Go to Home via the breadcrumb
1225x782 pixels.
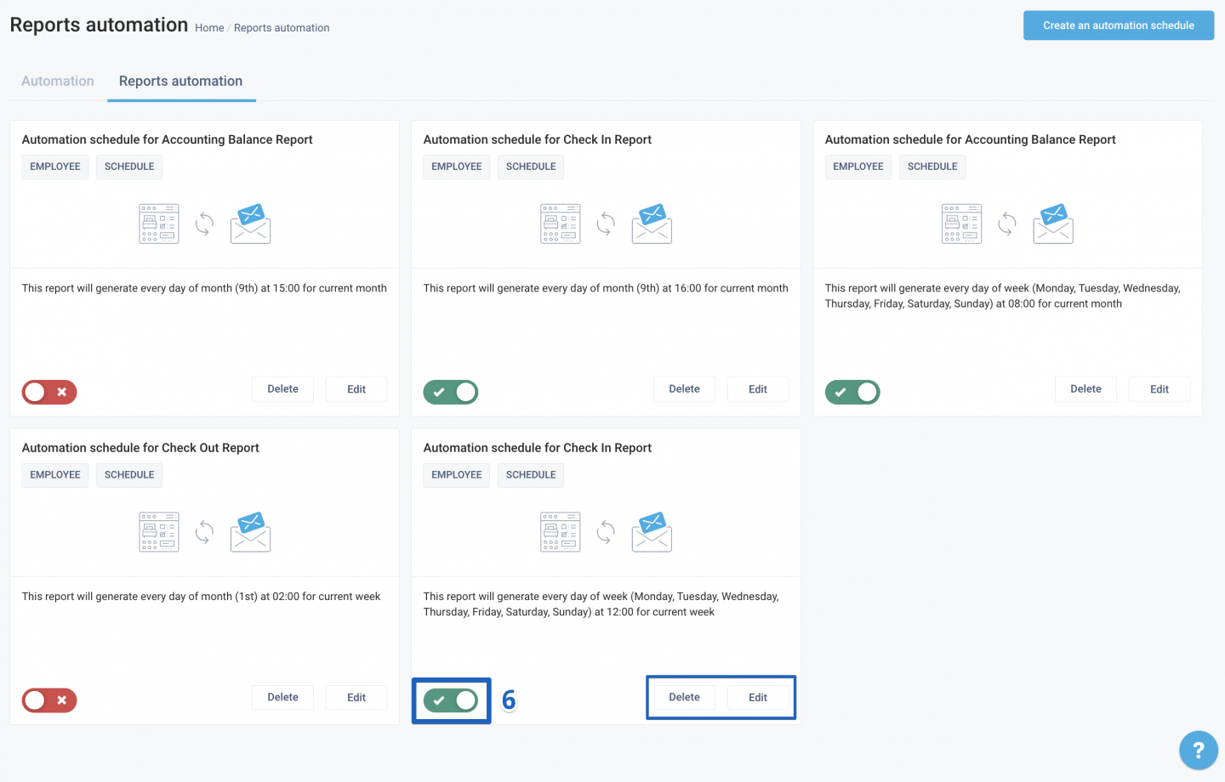tap(209, 28)
